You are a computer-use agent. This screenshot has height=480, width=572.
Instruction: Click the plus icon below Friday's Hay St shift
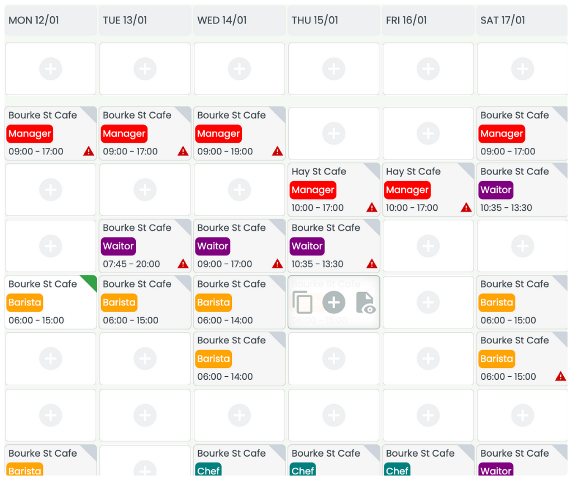pyautogui.click(x=428, y=246)
